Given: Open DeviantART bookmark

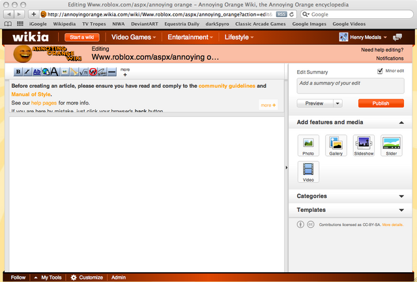Looking at the screenshot, I should (145, 24).
